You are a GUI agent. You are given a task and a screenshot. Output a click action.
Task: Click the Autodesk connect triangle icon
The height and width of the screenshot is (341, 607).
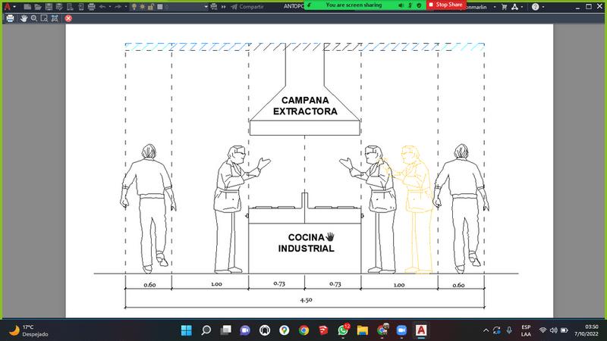(515, 7)
